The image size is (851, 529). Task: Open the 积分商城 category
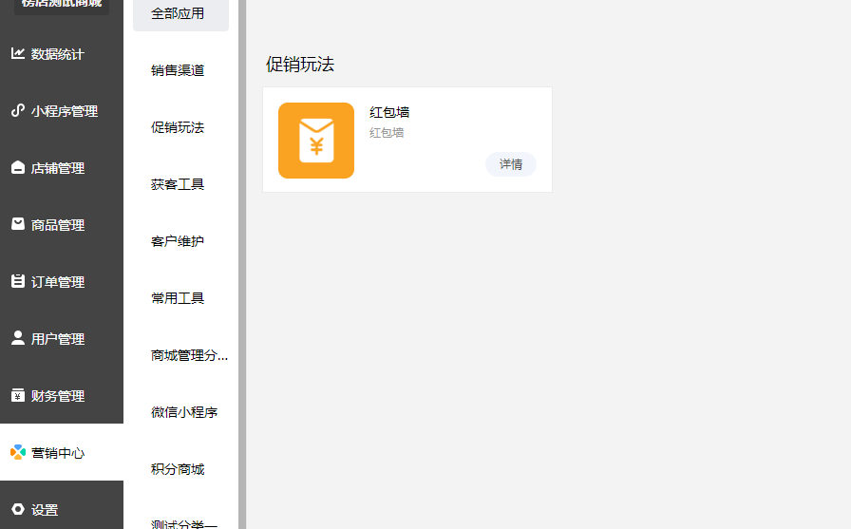point(178,469)
